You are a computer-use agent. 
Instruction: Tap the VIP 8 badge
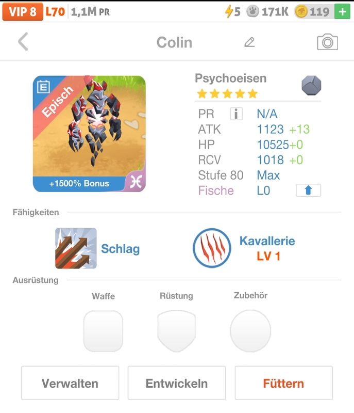[22, 11]
